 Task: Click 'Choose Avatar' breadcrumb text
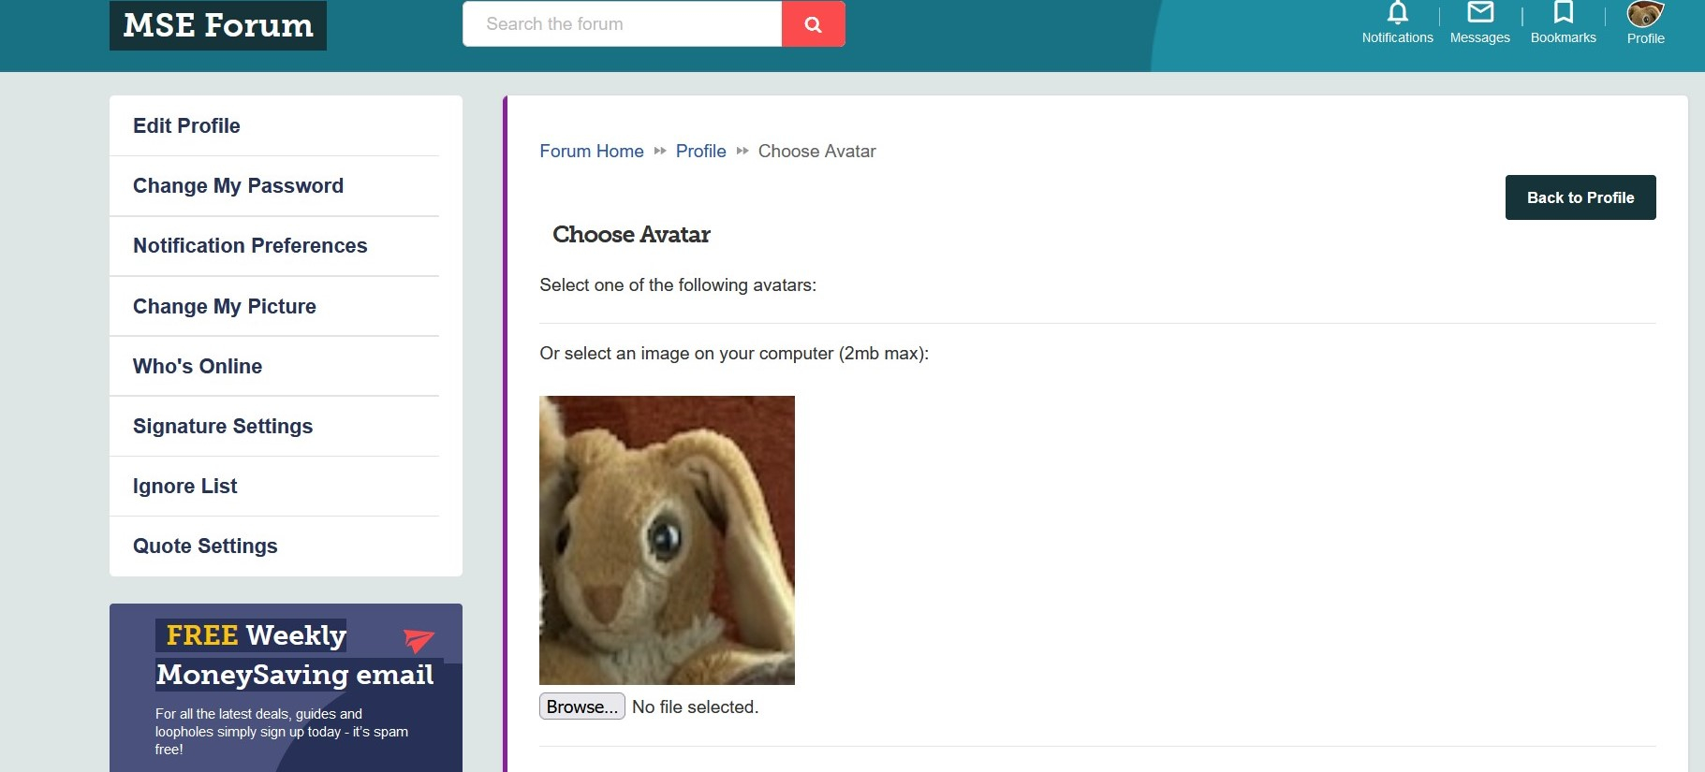816,151
